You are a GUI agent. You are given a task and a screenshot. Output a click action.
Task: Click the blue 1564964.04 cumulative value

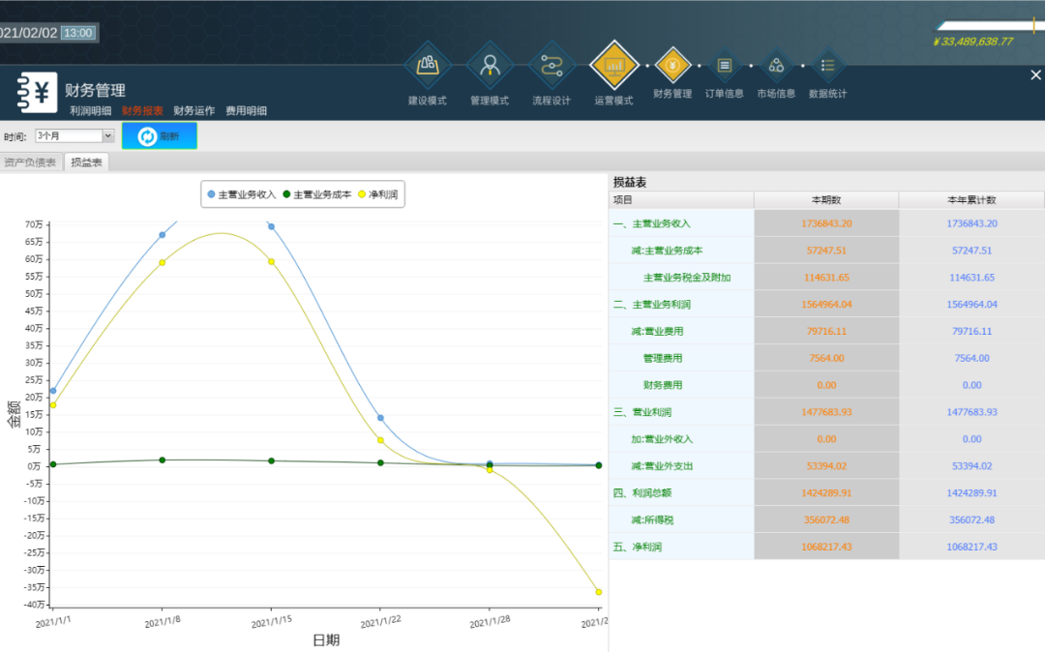[x=971, y=305]
